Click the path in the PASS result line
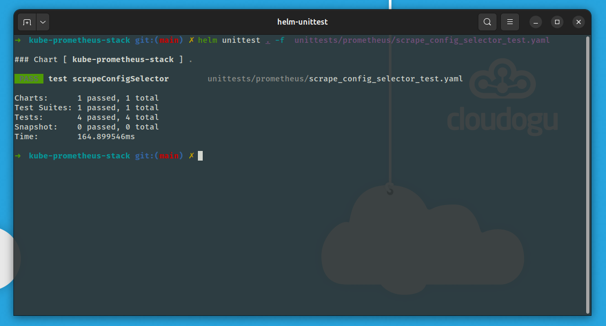This screenshot has width=606, height=326. (x=335, y=79)
